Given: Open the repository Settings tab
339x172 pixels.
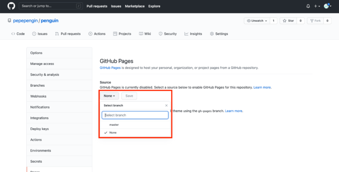Looking at the screenshot, I should coord(219,34).
